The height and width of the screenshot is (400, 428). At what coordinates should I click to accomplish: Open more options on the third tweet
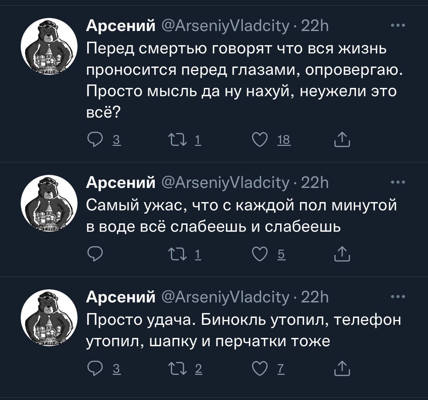click(x=398, y=297)
